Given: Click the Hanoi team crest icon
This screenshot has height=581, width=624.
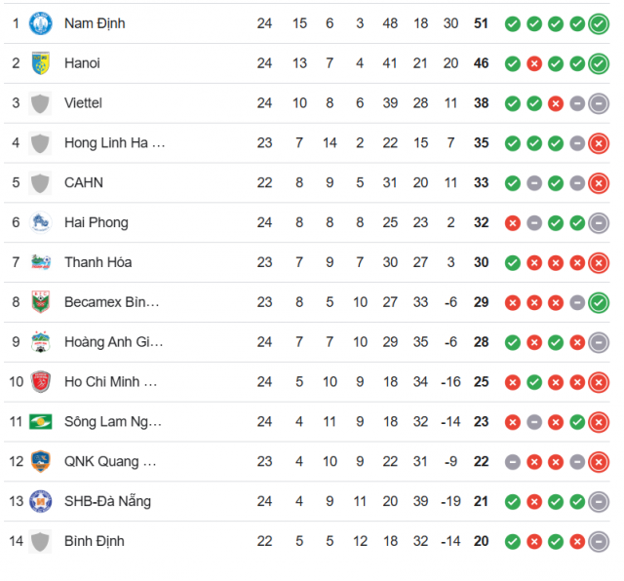Looking at the screenshot, I should point(41,63).
